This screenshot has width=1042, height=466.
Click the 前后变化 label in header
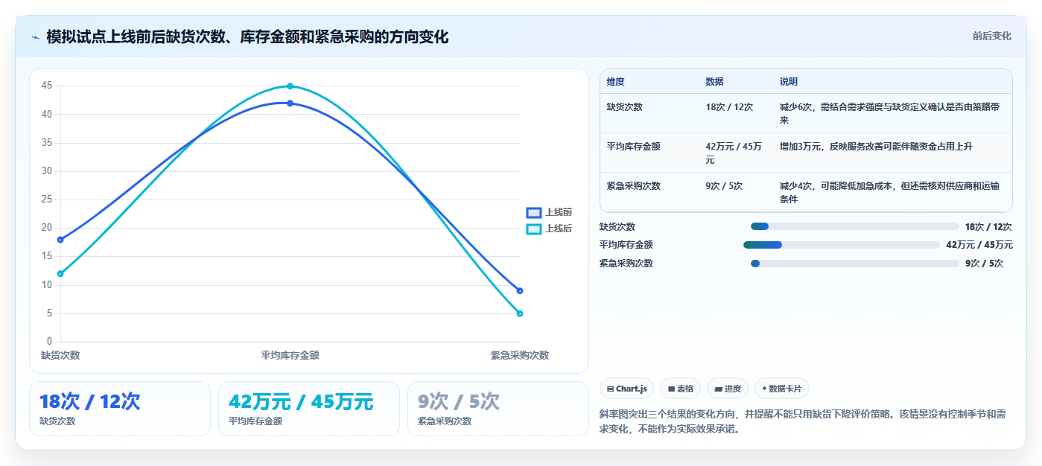point(991,36)
